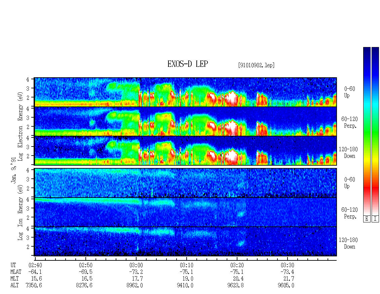Open the ion 60-120 Perp. spectrogram panel
The image size is (380, 294).
[186, 212]
